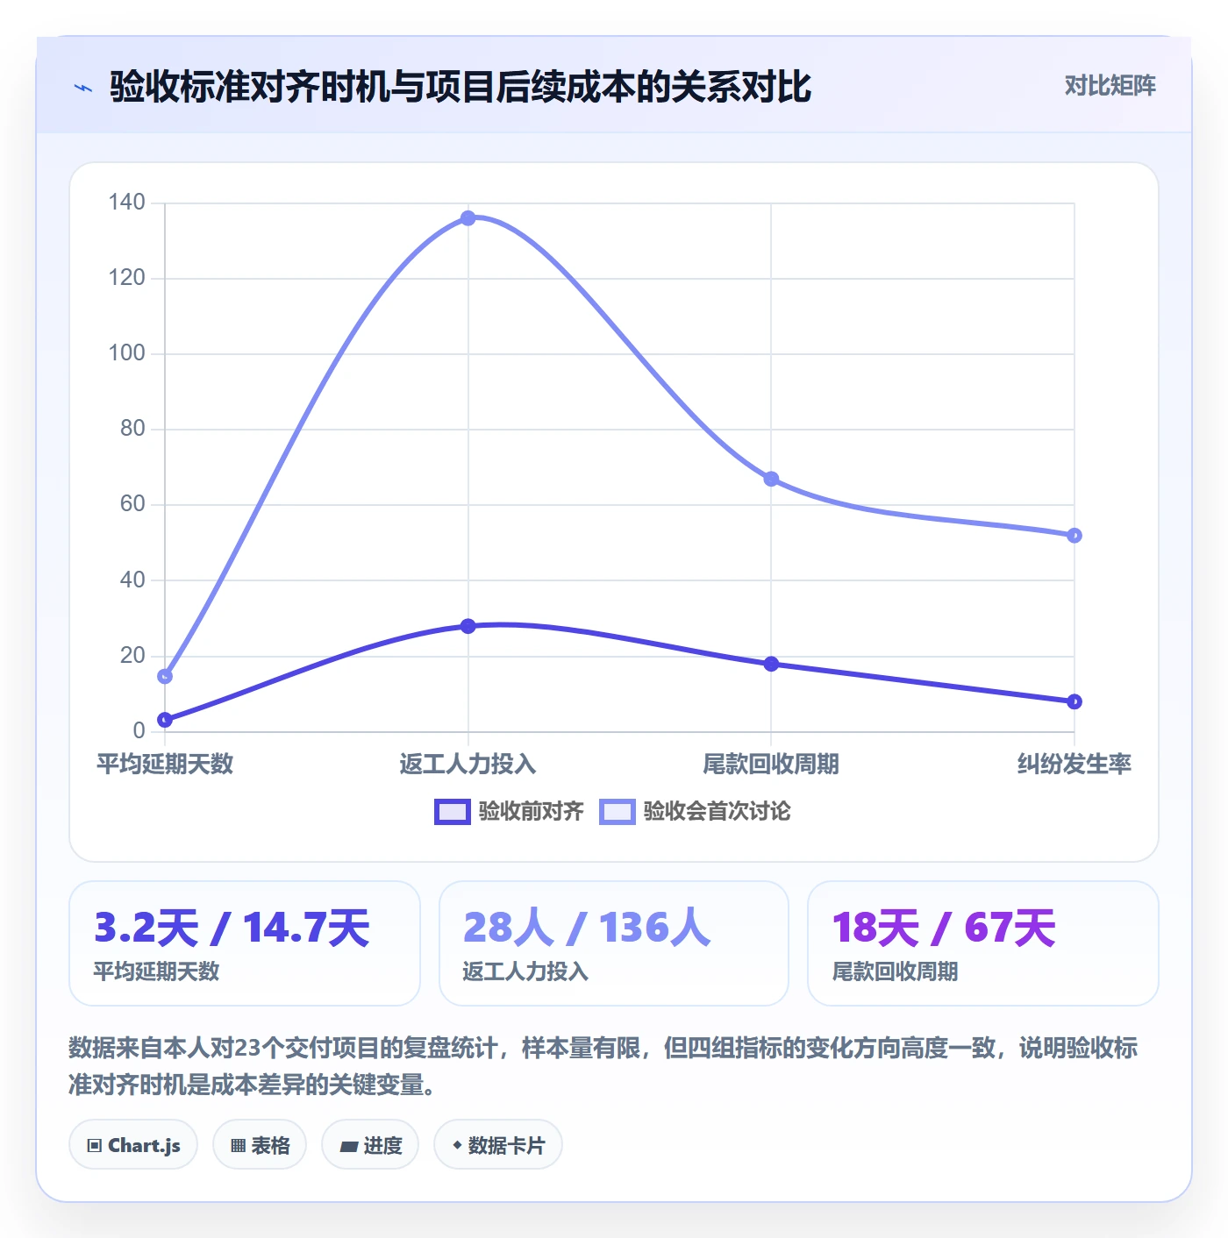Image resolution: width=1228 pixels, height=1238 pixels.
Task: Click the dark data point on 平均延期天数
Action: click(165, 720)
